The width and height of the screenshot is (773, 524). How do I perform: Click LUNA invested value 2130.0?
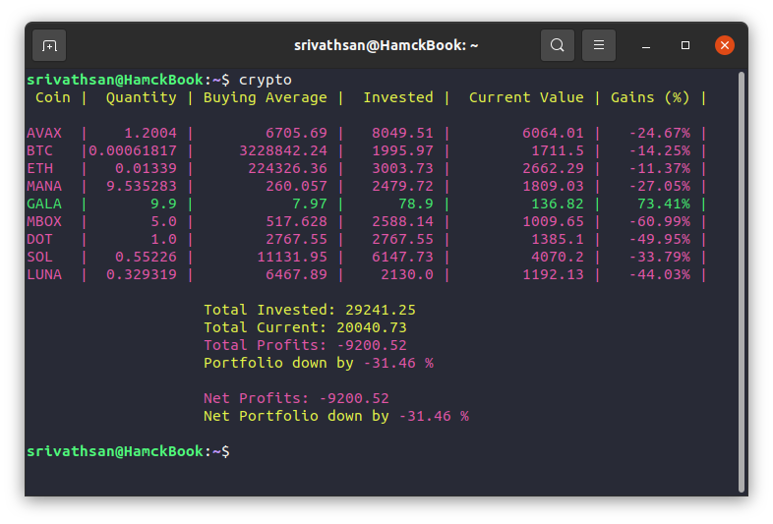[x=407, y=275]
